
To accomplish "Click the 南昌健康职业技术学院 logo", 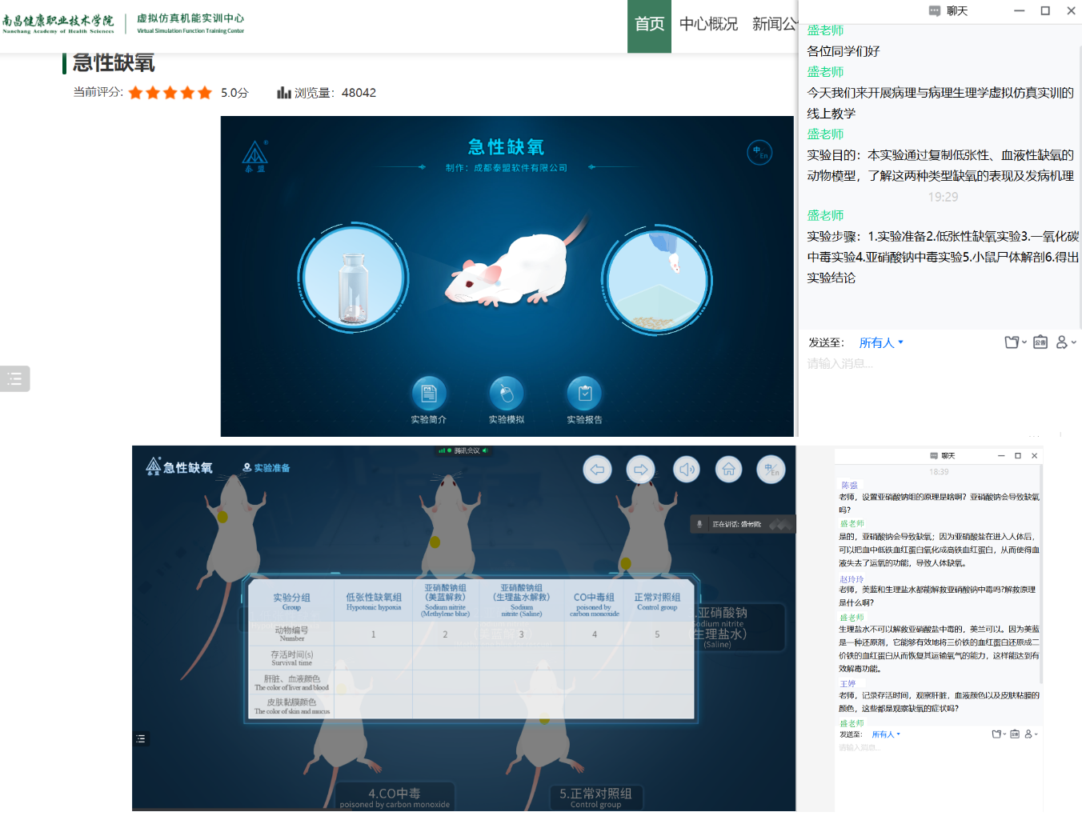I will pos(58,24).
